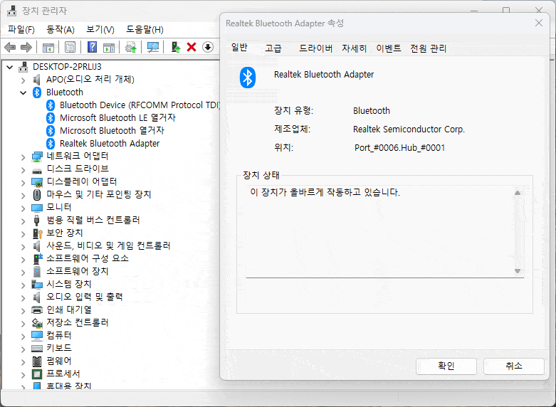Open the 도움말(H) menu
Image resolution: width=556 pixels, height=407 pixels.
[x=145, y=29]
